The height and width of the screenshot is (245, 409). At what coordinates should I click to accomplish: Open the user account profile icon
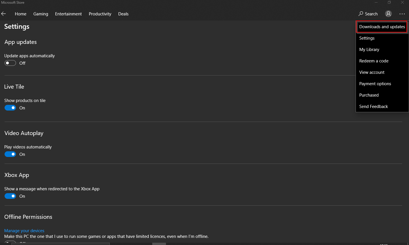tap(388, 14)
